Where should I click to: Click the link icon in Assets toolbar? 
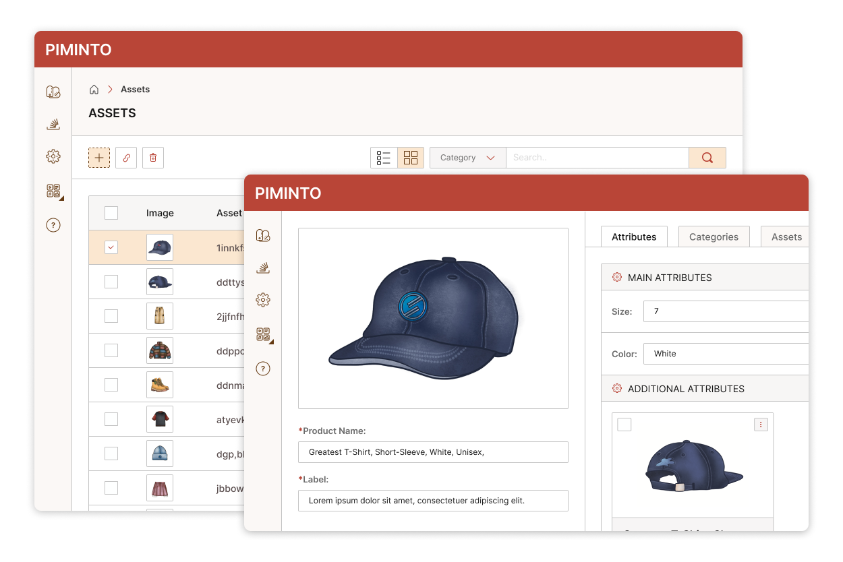(126, 158)
